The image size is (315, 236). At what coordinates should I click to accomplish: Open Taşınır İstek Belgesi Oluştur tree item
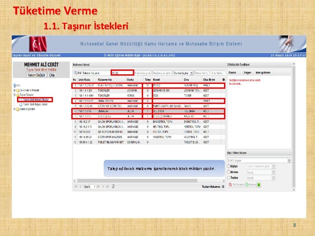pyautogui.click(x=35, y=100)
